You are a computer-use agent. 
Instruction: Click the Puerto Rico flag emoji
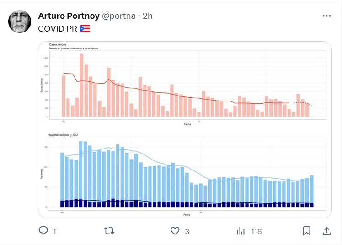click(85, 28)
